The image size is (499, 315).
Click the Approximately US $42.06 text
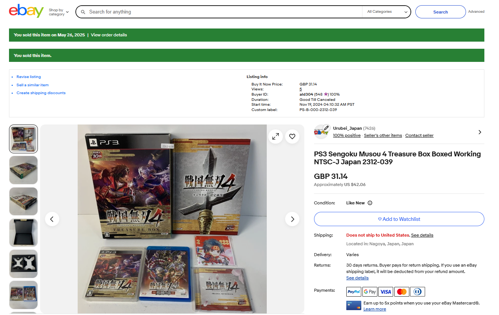tap(340, 184)
